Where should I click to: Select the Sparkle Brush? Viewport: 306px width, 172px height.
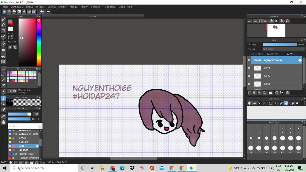[24, 154]
